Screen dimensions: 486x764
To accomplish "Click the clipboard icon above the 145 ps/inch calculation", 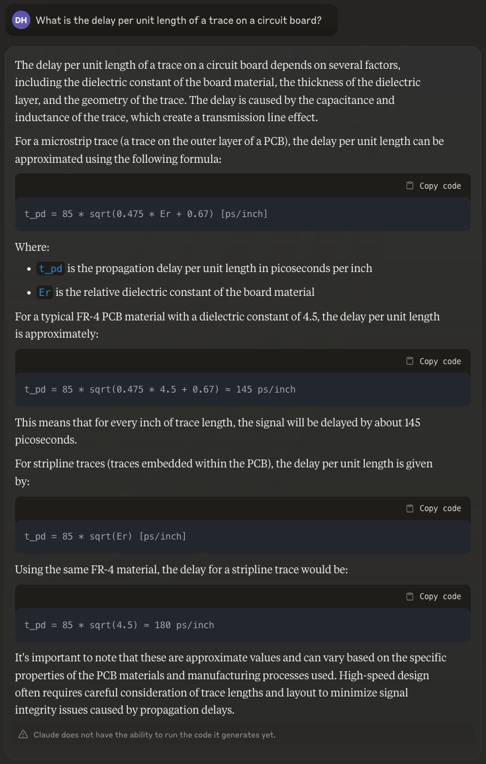I will 410,361.
